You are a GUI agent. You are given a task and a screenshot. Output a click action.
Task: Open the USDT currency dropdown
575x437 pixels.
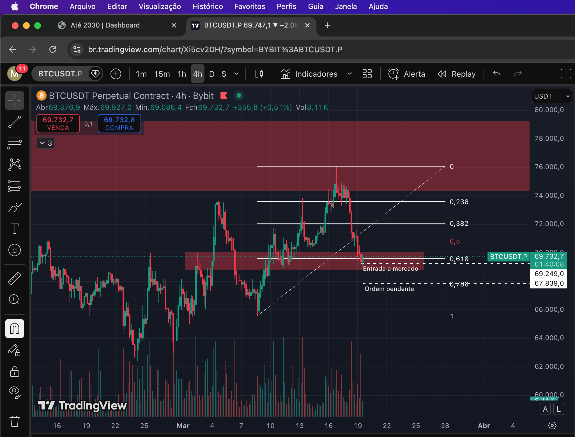coord(551,96)
